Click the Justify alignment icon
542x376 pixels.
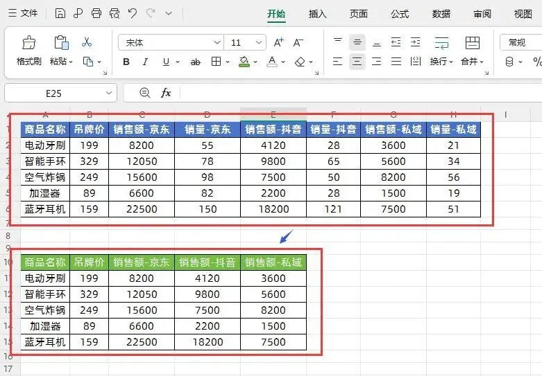(396, 62)
